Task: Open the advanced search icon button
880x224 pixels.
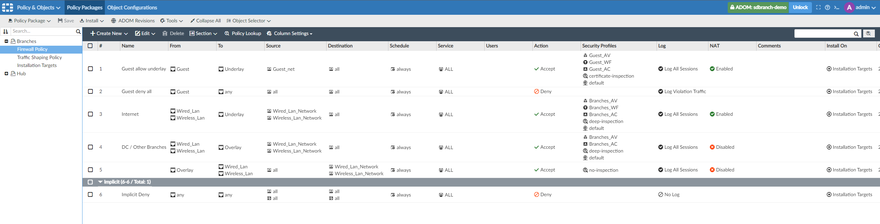Action: (869, 33)
